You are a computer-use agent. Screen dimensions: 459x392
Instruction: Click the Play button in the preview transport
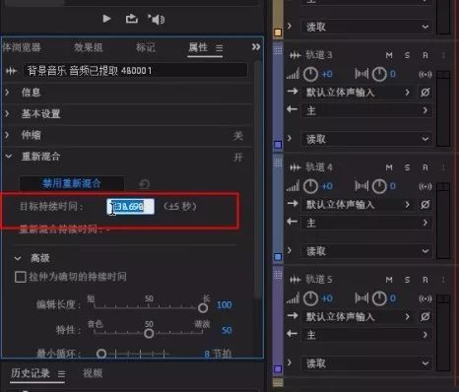click(106, 19)
